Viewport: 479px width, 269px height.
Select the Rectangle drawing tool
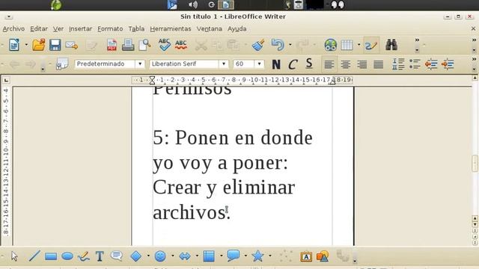51,256
